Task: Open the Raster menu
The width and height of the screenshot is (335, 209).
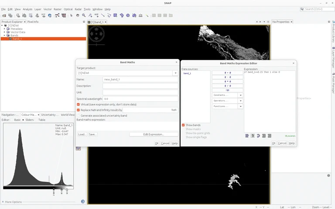Action: 58,9
